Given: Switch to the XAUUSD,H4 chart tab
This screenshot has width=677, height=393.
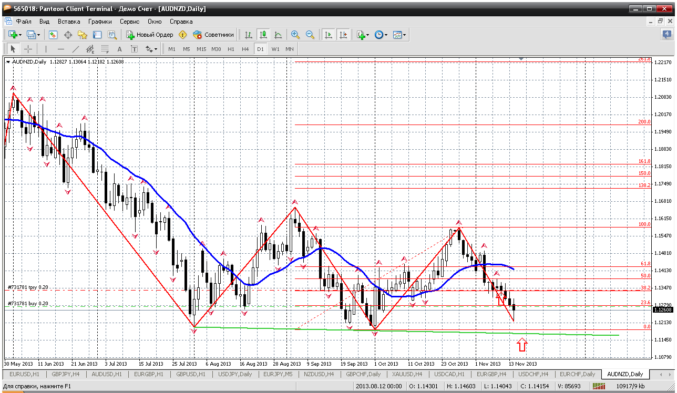Looking at the screenshot, I should (407, 374).
